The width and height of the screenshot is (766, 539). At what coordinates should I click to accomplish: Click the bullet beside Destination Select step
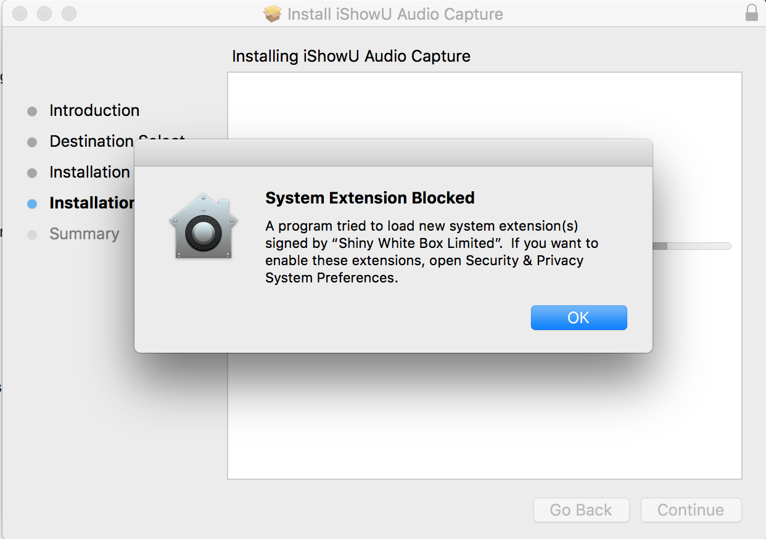point(32,142)
